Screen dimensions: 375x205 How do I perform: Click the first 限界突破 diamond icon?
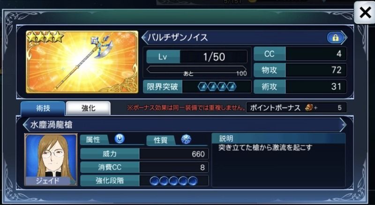202,87
